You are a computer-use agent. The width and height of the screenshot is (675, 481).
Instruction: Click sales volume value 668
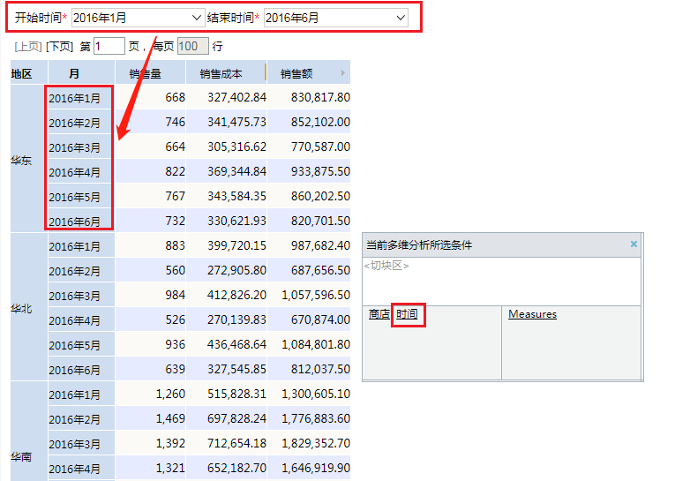pyautogui.click(x=176, y=97)
